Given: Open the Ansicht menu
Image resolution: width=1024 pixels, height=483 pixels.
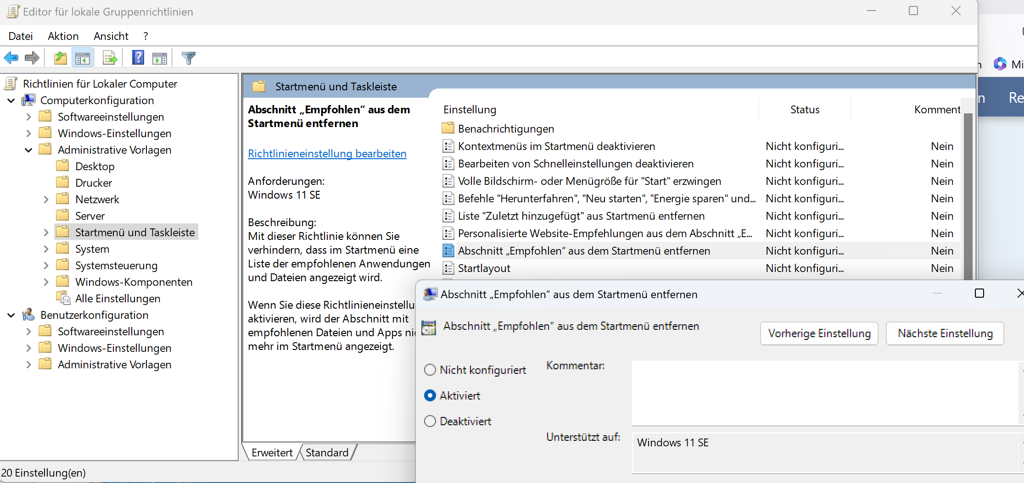Looking at the screenshot, I should click(x=111, y=36).
